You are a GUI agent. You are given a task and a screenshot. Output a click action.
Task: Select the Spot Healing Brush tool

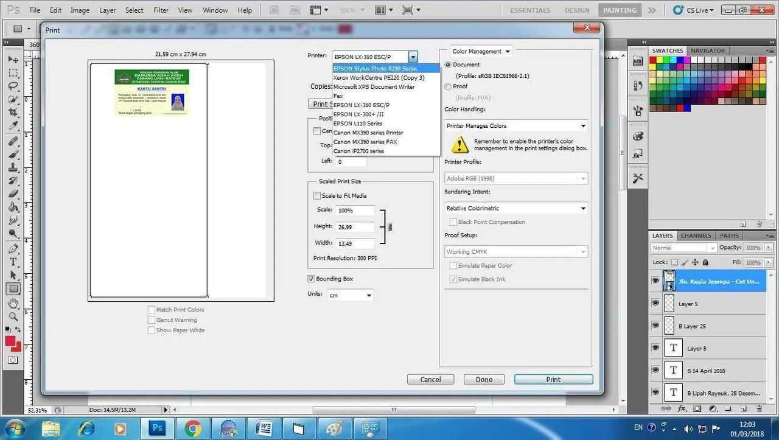click(13, 141)
